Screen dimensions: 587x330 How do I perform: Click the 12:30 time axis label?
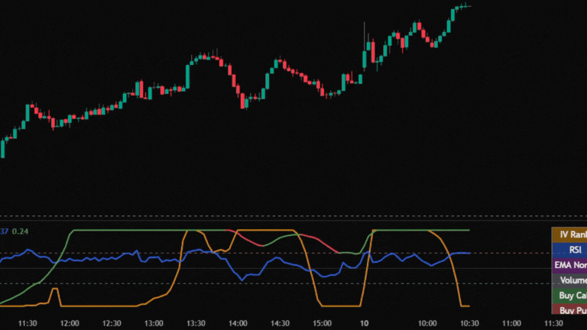coord(112,323)
